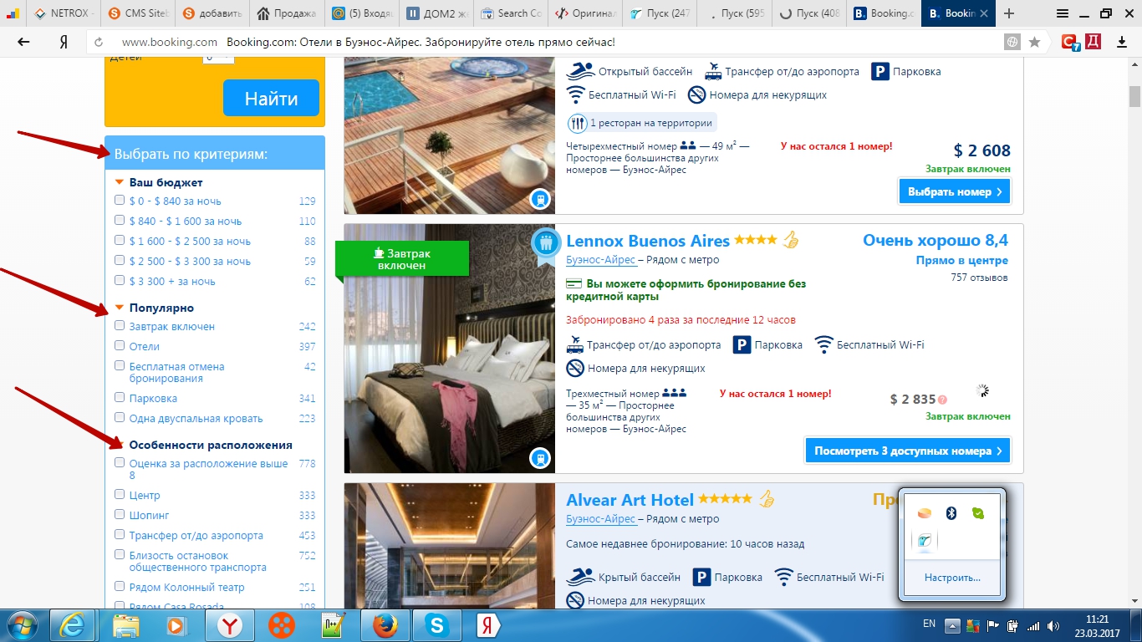Launch Firefox from the taskbar
This screenshot has width=1142, height=642.
coord(384,625)
